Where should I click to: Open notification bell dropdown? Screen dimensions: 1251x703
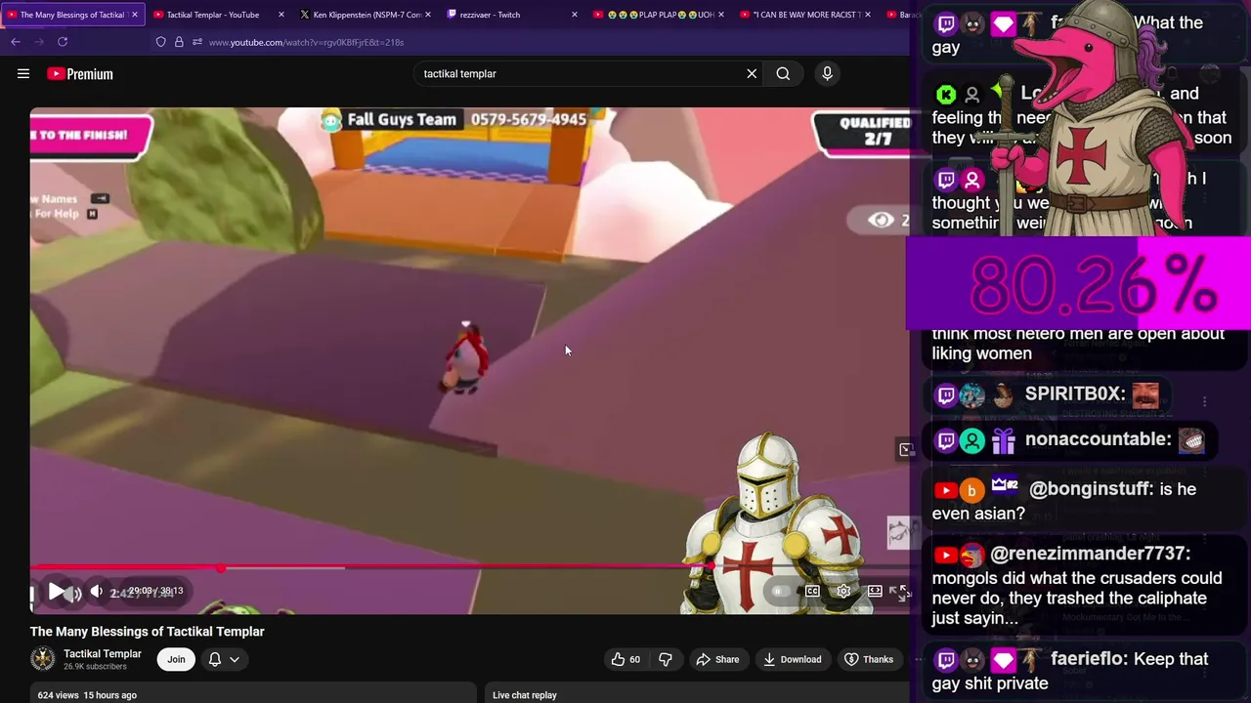pos(224,659)
